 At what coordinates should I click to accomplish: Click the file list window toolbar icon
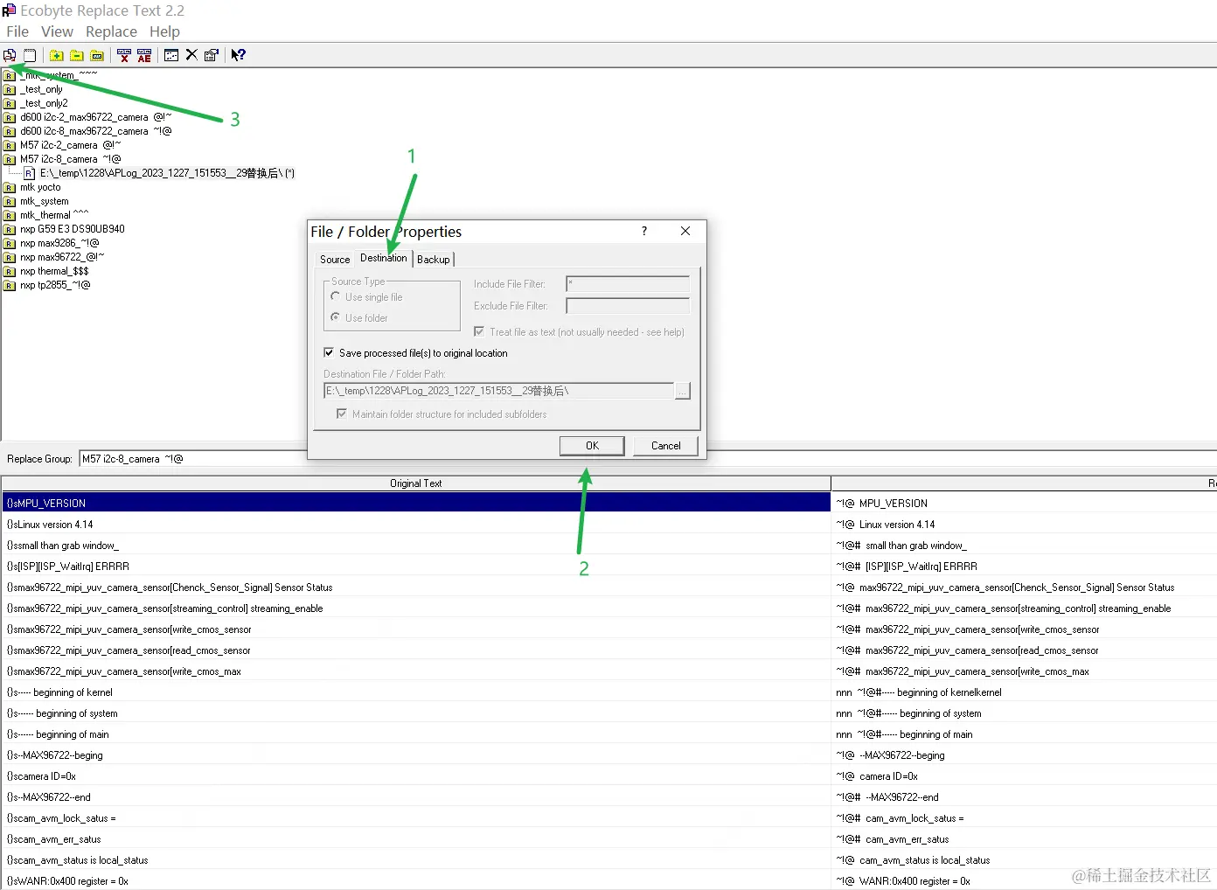[x=171, y=55]
